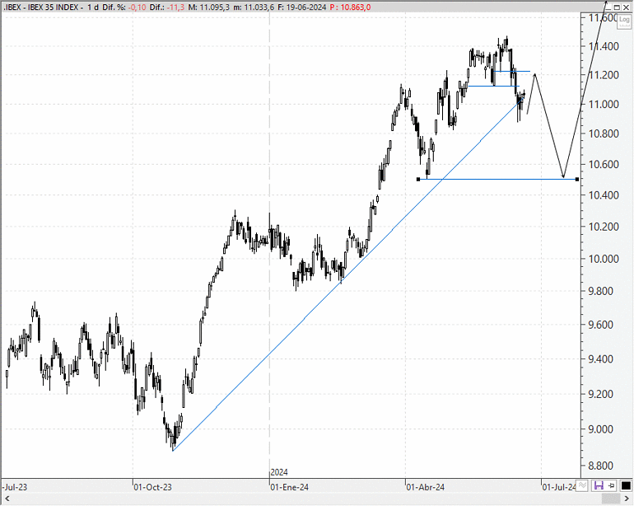Click the 10.000 price axis label
The height and width of the screenshot is (506, 634).
click(x=604, y=258)
